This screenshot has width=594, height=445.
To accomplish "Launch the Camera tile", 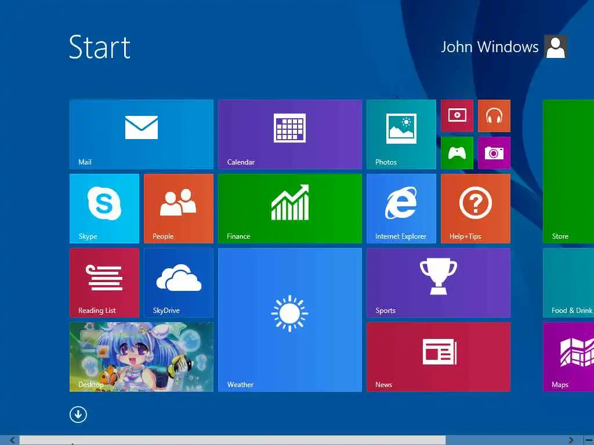I will (x=494, y=153).
